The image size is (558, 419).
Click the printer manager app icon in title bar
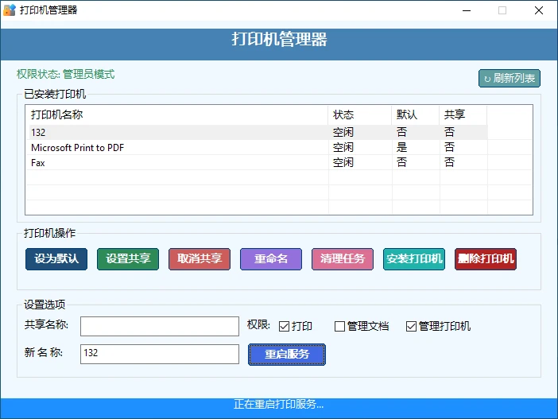[10, 10]
